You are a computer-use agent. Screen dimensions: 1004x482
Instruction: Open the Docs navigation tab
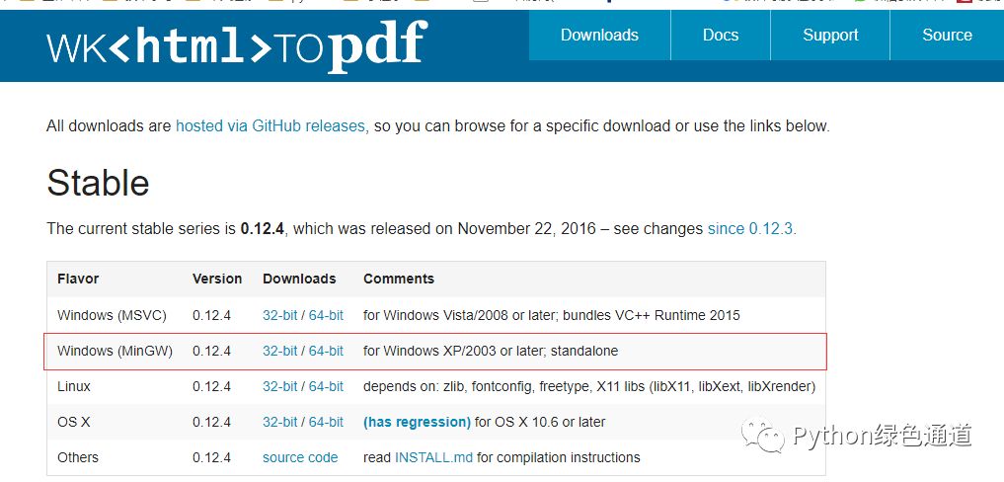(721, 36)
